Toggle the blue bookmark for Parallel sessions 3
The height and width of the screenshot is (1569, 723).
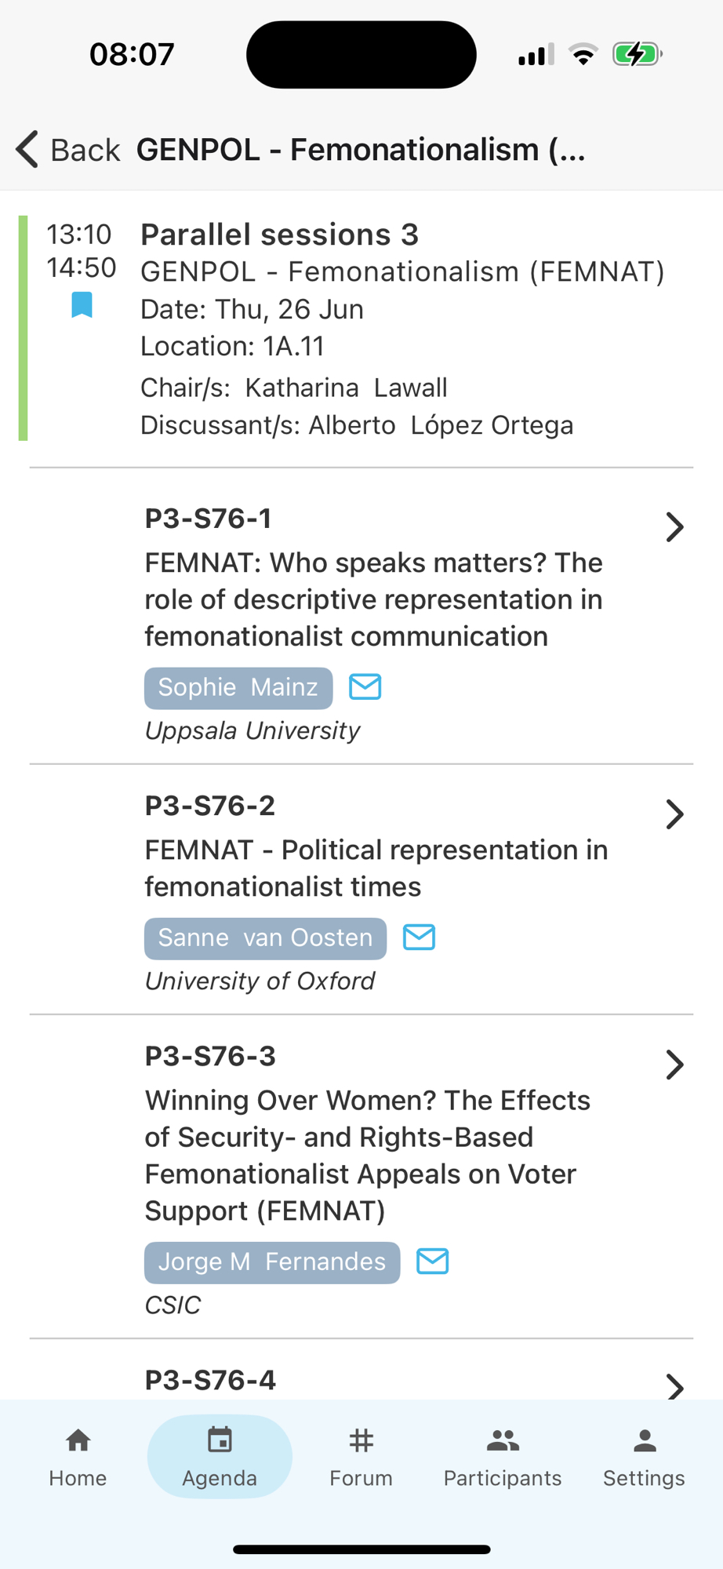[82, 304]
